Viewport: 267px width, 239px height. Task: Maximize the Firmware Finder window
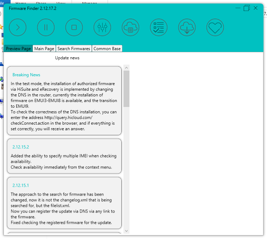(247, 8)
